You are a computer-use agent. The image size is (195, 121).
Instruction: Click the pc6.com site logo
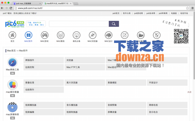[x=15, y=24]
